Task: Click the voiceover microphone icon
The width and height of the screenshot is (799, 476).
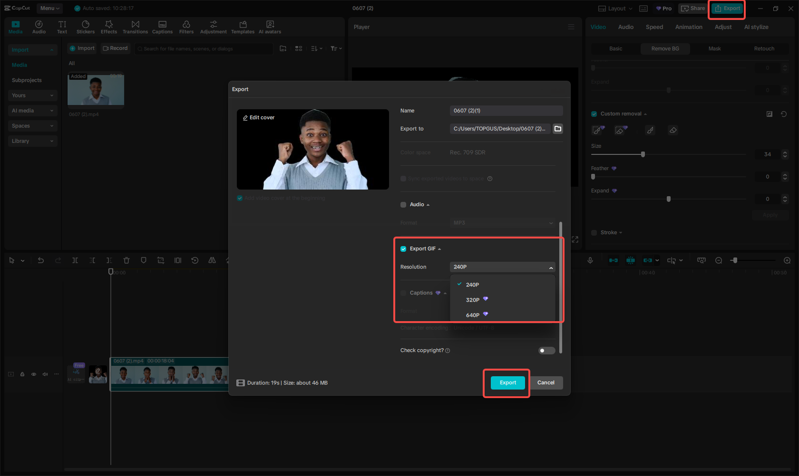Action: click(590, 260)
